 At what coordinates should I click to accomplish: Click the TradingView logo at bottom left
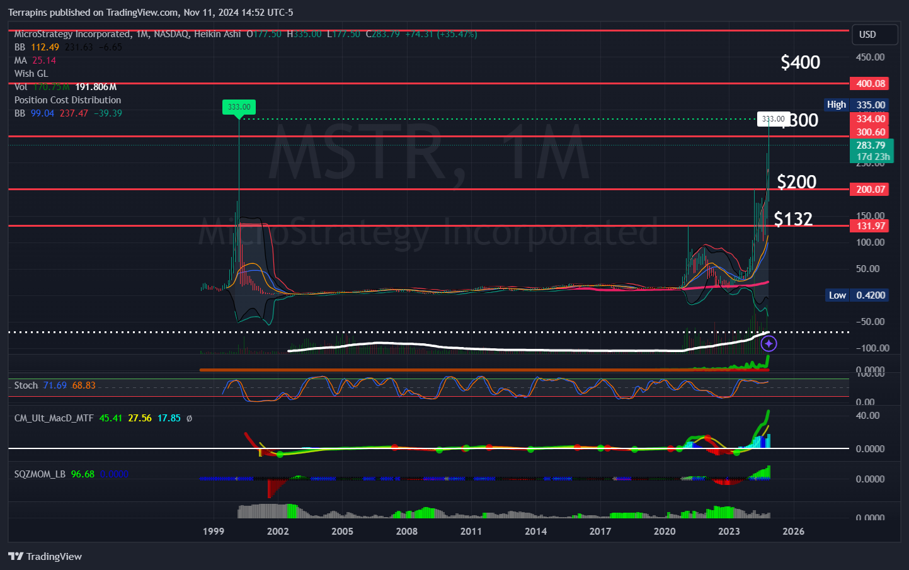45,556
